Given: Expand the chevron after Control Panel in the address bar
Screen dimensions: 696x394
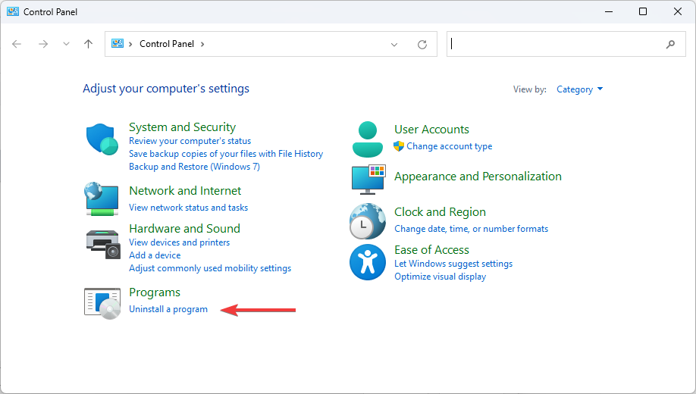Looking at the screenshot, I should point(202,44).
